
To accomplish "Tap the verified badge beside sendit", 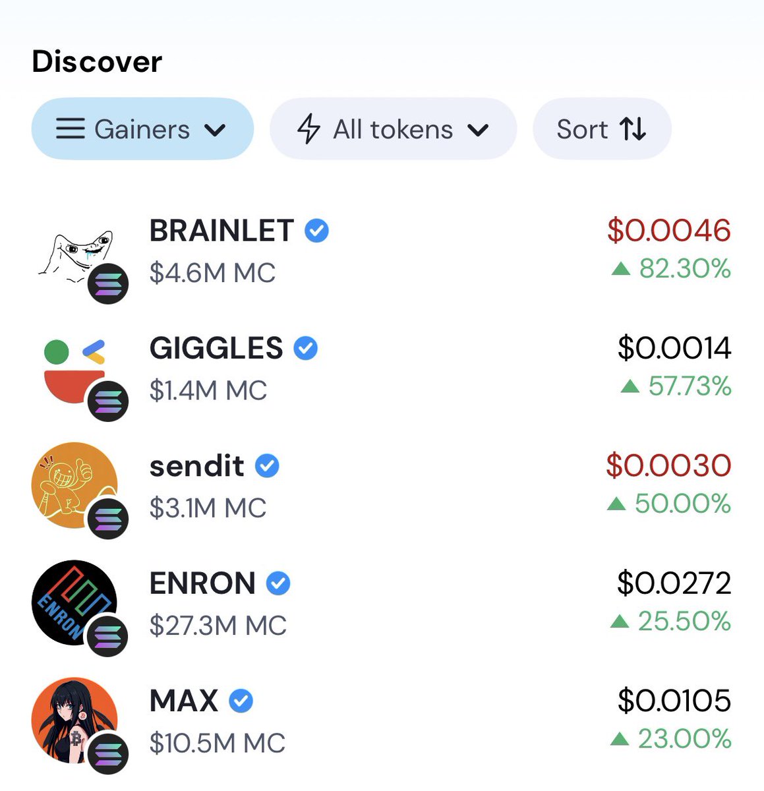I will 267,466.
